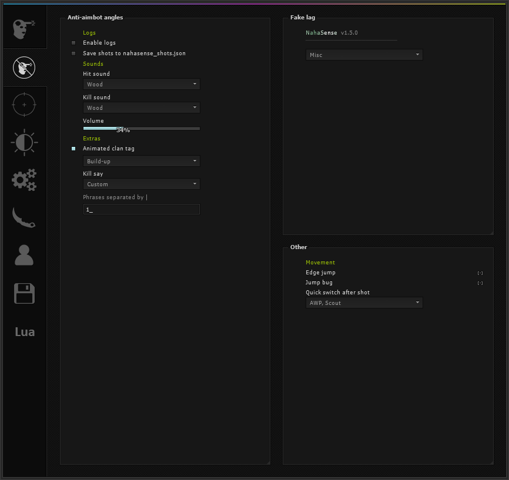
Task: Open the Legit crosshair tab icon
Action: pos(24,105)
